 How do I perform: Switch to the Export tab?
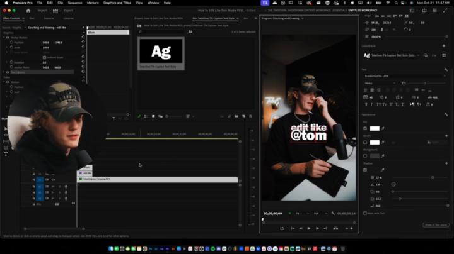[x=68, y=11]
